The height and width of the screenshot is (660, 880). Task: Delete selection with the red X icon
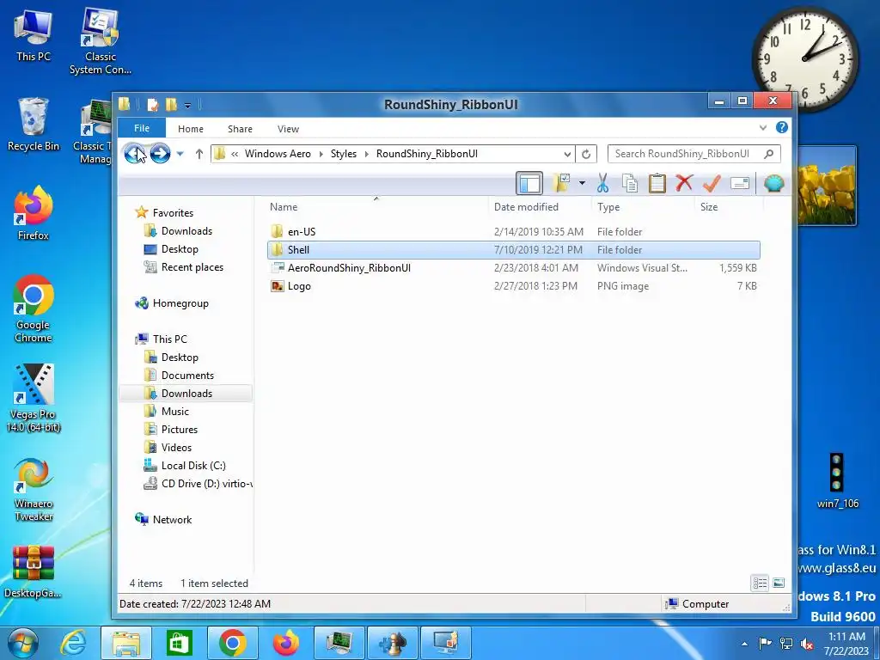684,183
